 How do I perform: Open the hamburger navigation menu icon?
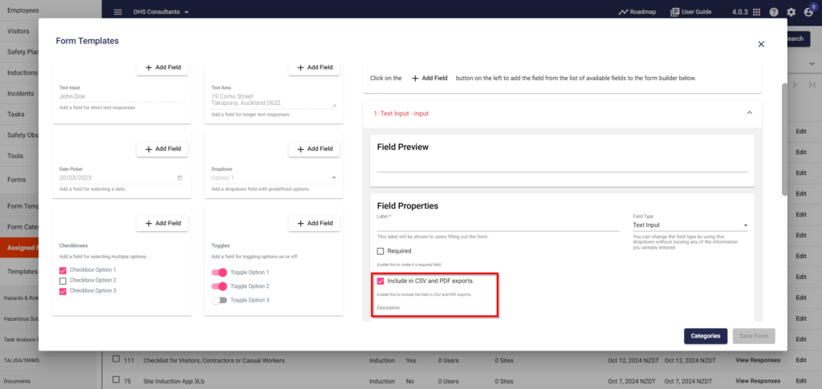pos(118,12)
